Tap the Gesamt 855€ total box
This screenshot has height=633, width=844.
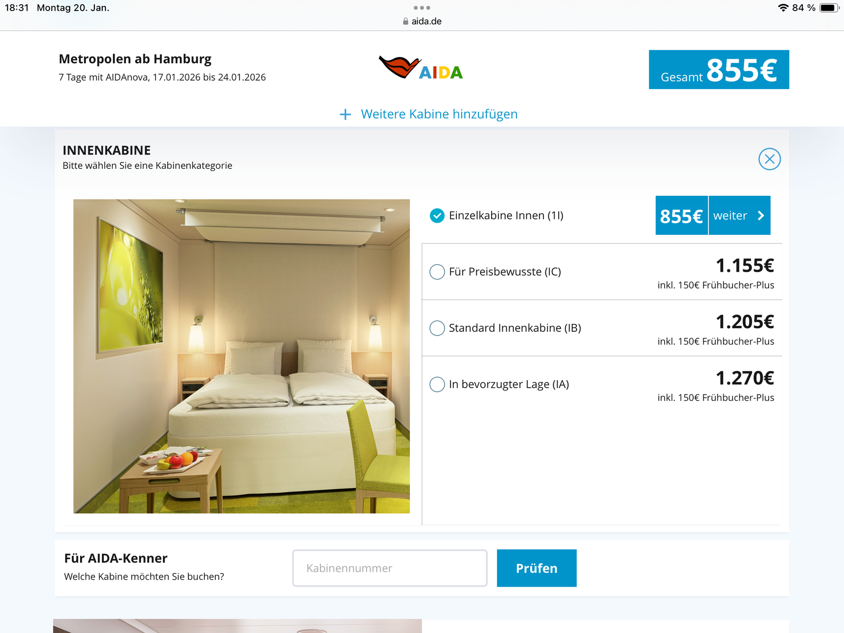click(x=719, y=70)
